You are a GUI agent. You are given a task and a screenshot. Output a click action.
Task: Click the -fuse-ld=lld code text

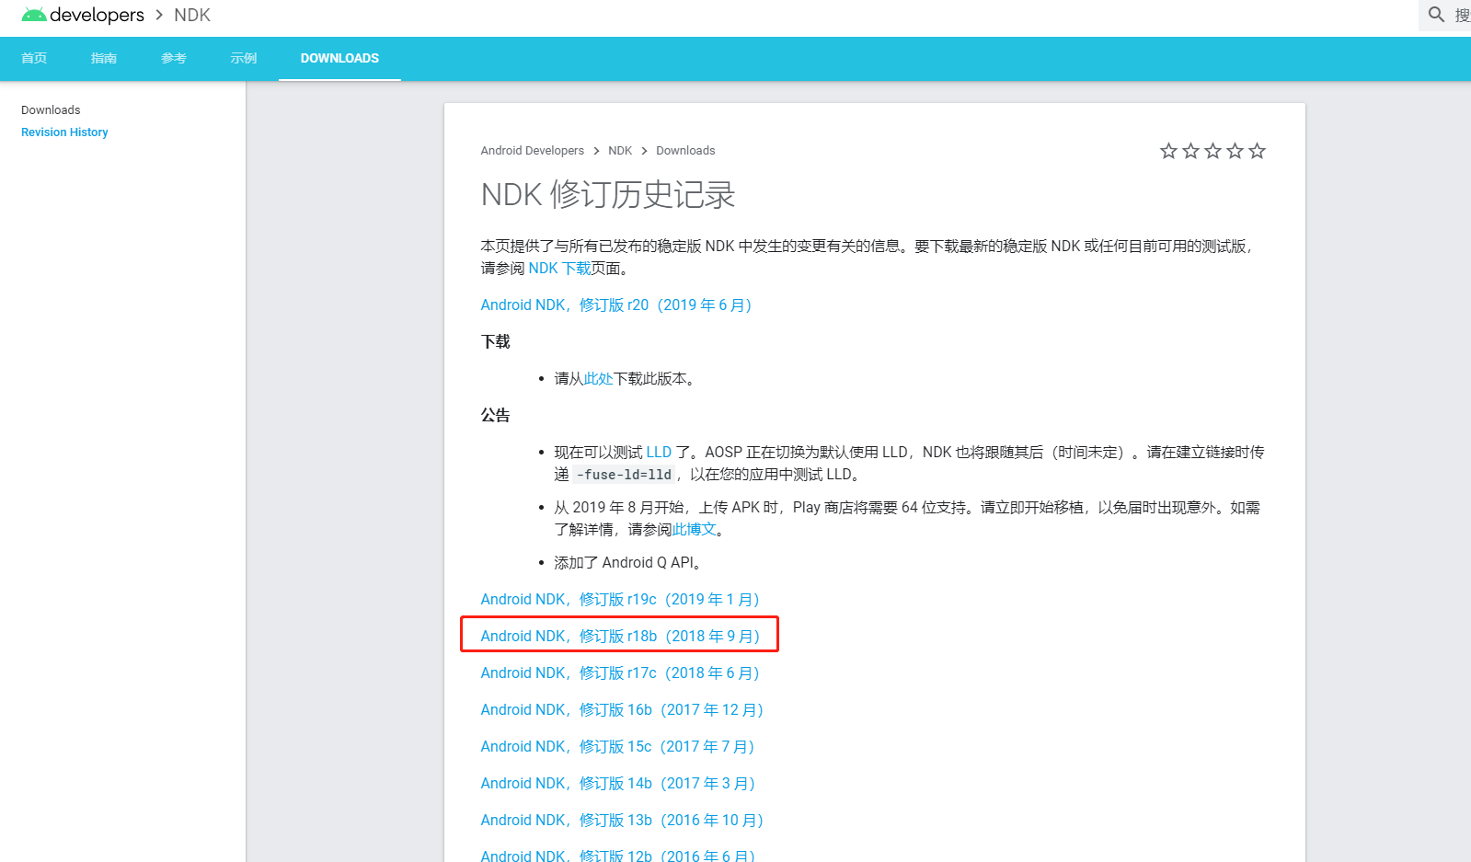point(624,475)
